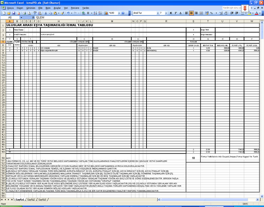Merge and center cells
This screenshot has height=207, width=264.
201,13
